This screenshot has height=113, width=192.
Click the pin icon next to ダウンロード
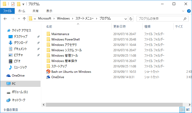pos(38,43)
